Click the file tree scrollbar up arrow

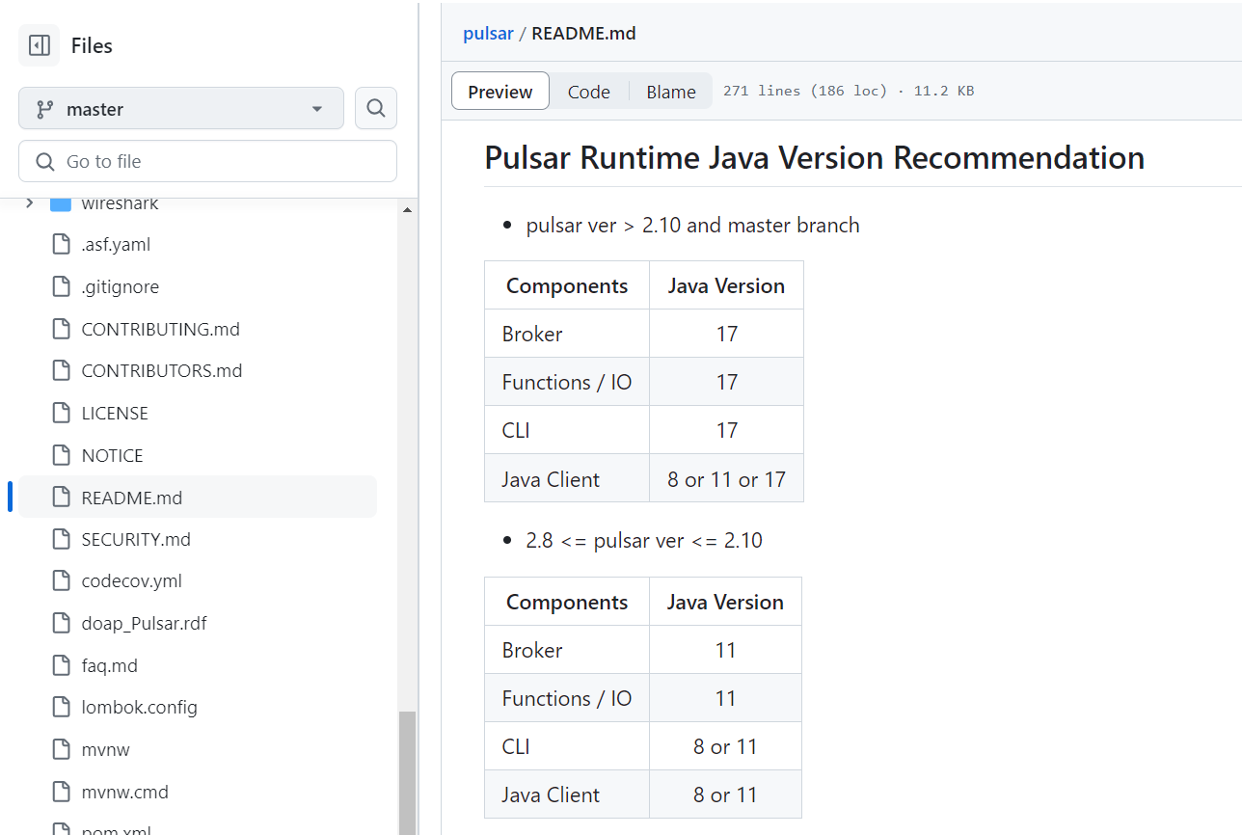pos(407,210)
